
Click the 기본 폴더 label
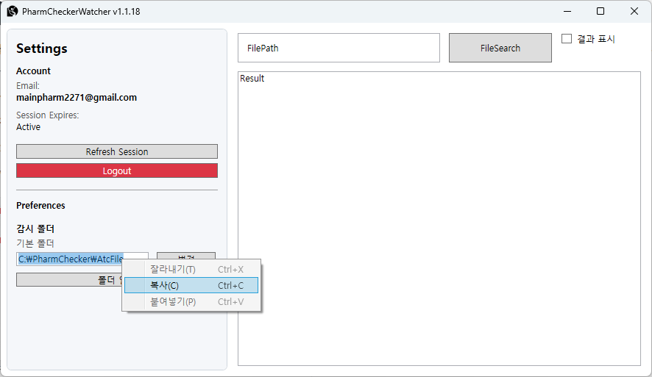[x=35, y=243]
